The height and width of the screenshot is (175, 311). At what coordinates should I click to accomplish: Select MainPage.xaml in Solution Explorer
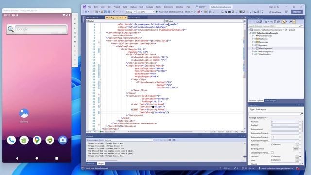[266, 48]
